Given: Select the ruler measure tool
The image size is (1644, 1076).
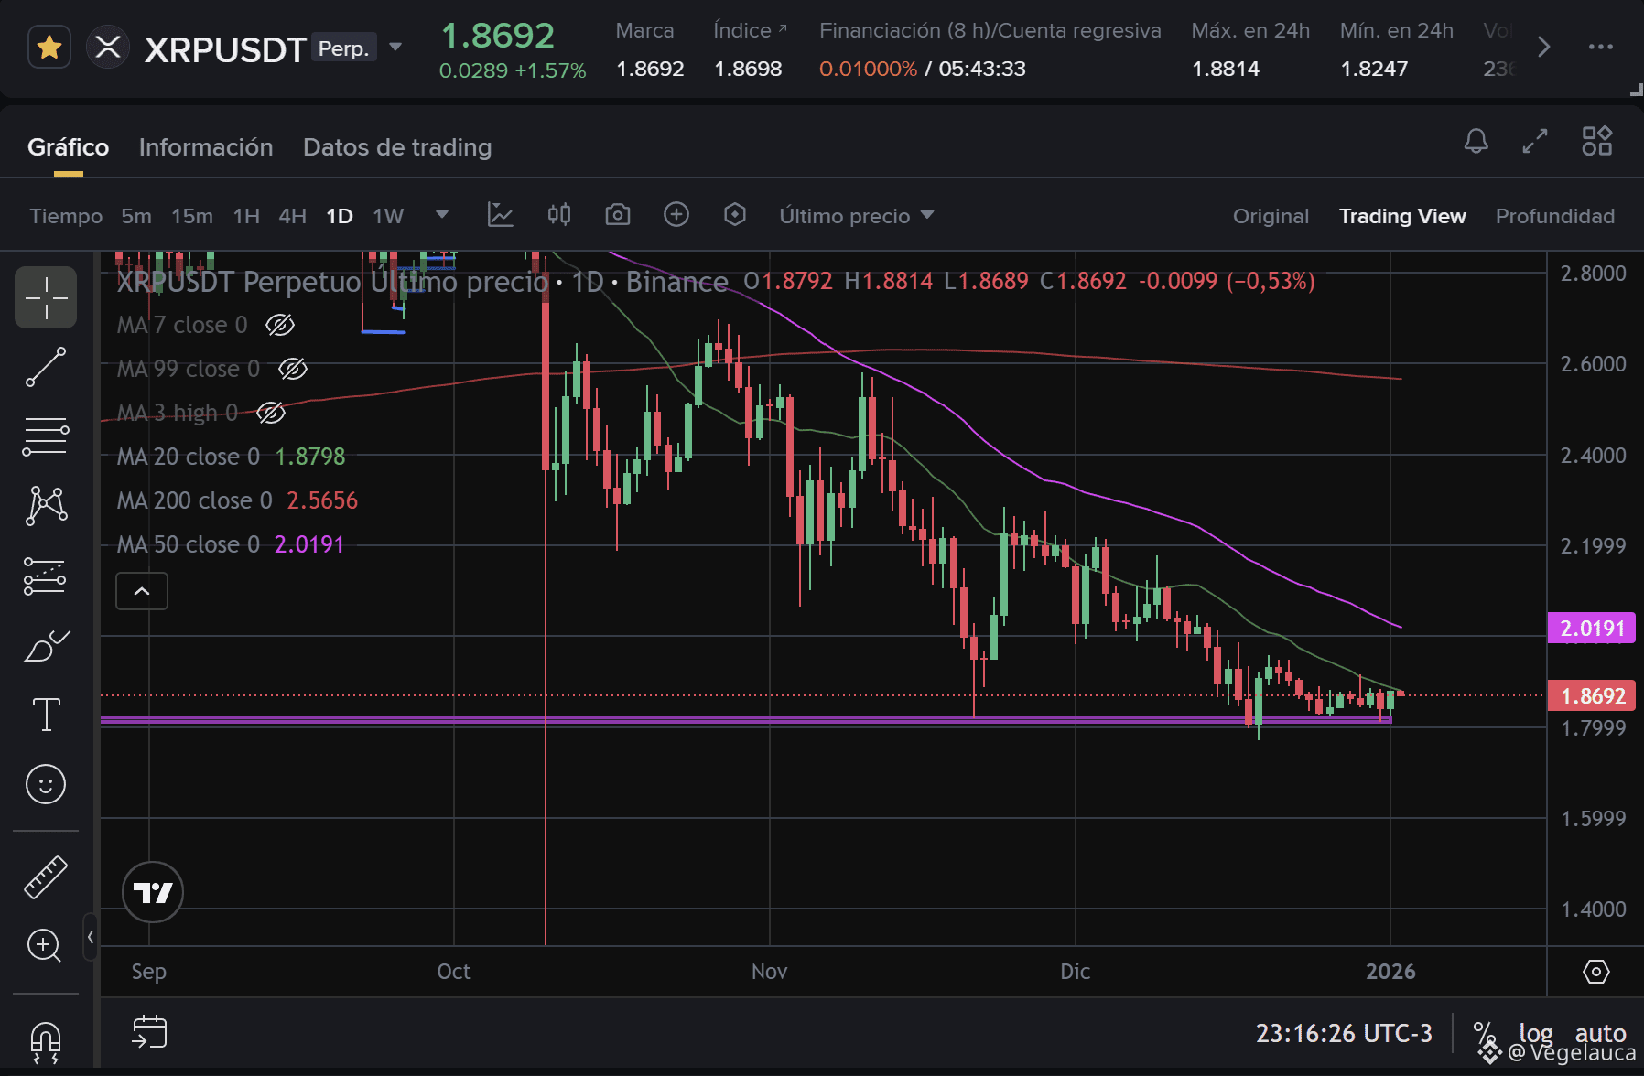Looking at the screenshot, I should [46, 877].
